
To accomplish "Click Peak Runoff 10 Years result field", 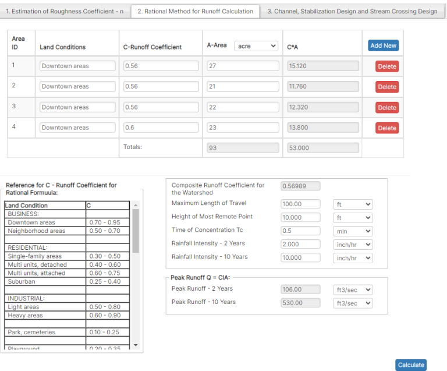I will tap(300, 303).
